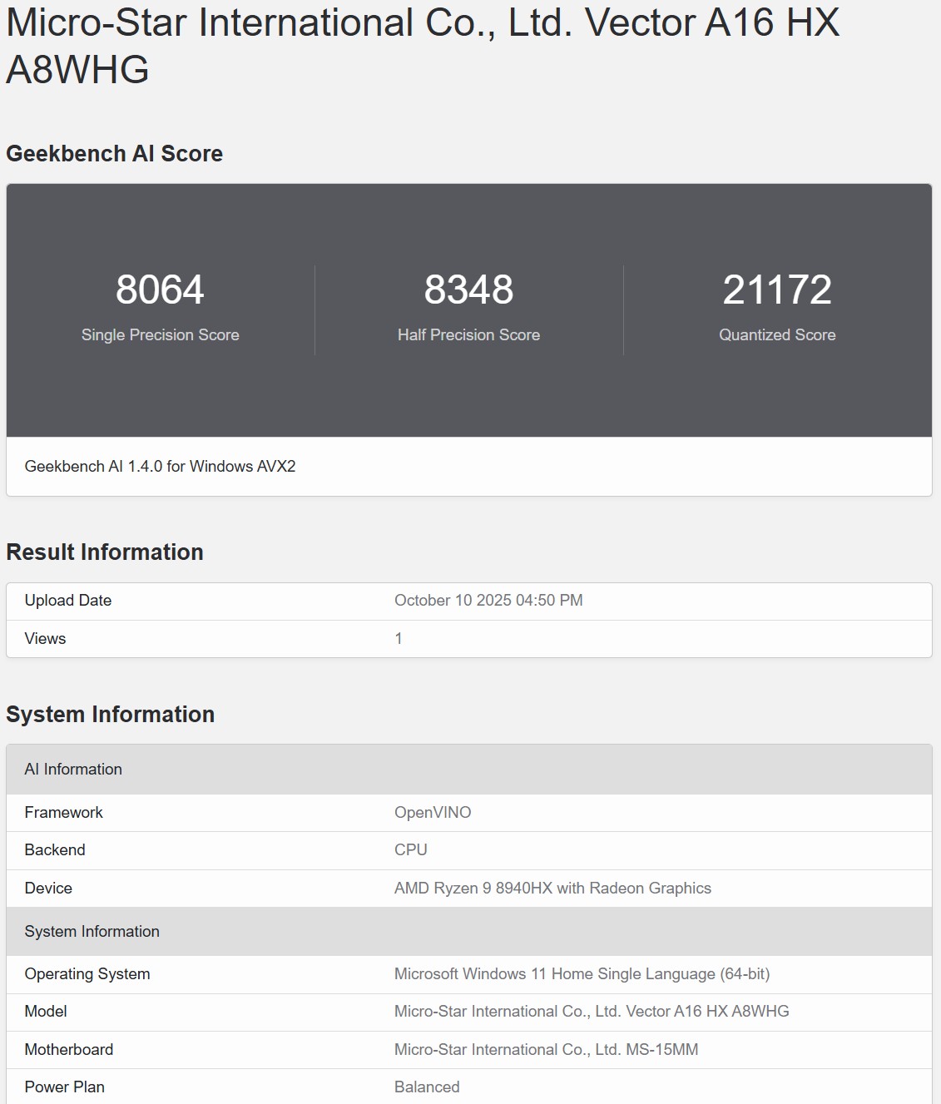This screenshot has height=1104, width=941.
Task: Select the 21172 quantized score number
Action: 777,290
